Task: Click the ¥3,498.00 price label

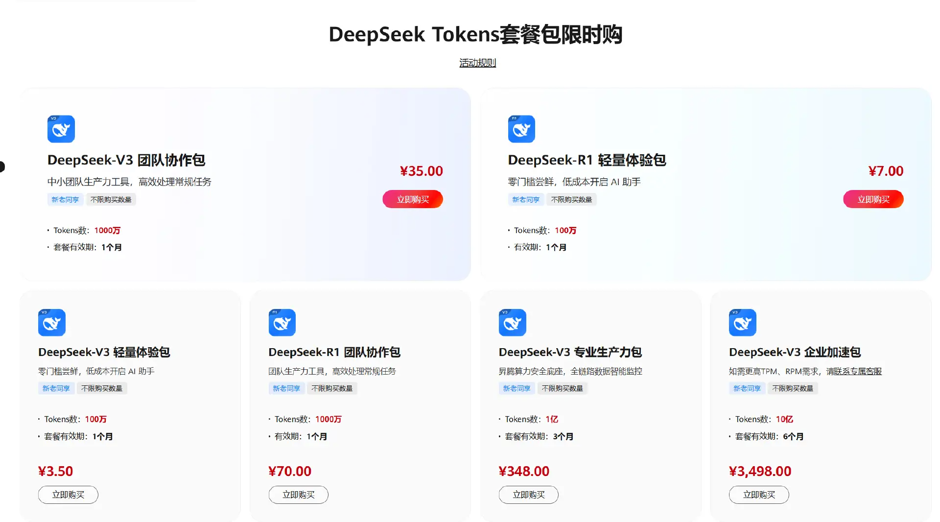Action: 760,471
